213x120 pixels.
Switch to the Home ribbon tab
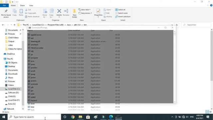point(13,5)
